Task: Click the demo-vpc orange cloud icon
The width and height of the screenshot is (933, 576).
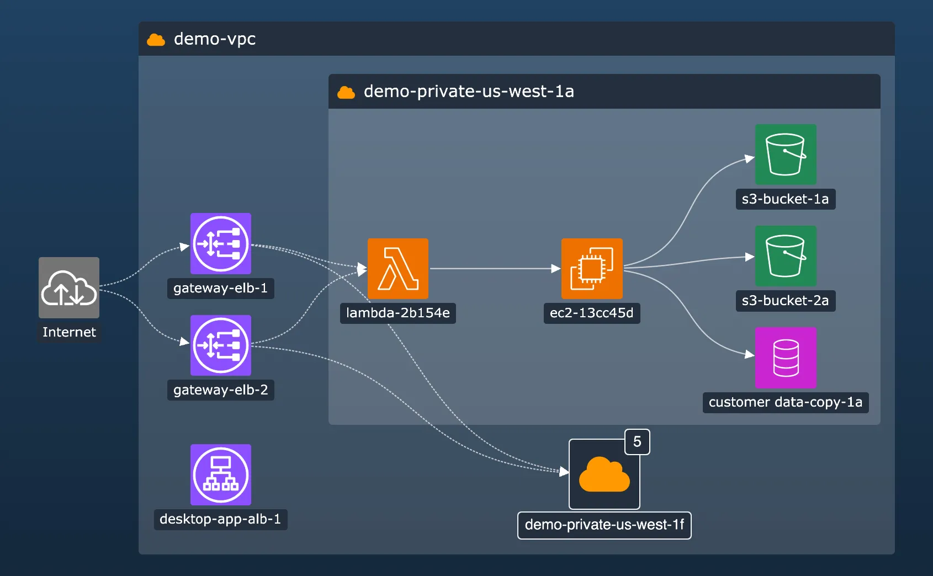Action: [x=156, y=40]
